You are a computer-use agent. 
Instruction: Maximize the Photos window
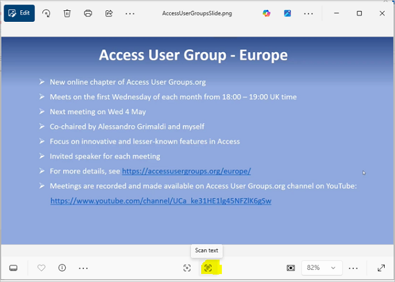click(x=359, y=13)
